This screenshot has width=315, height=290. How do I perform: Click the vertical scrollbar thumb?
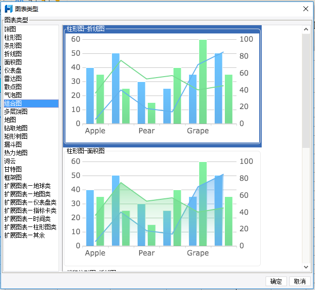tap(306, 91)
